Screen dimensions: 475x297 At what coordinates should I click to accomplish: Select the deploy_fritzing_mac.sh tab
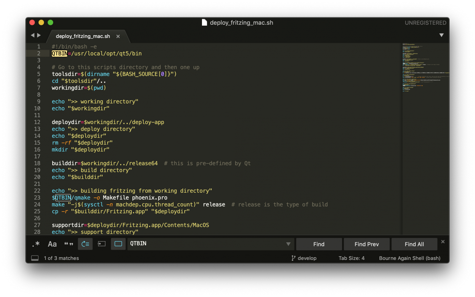[x=83, y=36]
